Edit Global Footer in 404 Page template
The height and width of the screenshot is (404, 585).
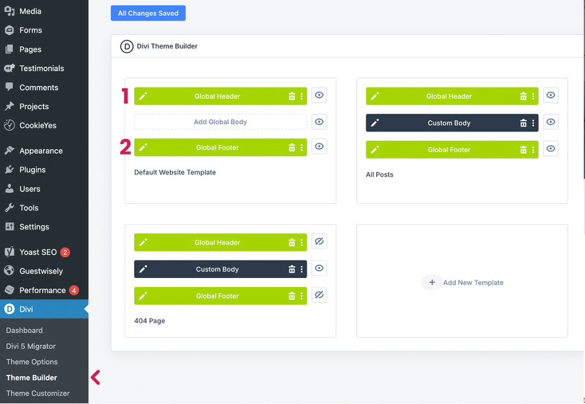(x=143, y=296)
